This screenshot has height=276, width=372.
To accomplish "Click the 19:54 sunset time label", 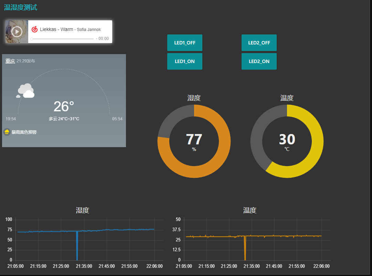I will (11, 119).
